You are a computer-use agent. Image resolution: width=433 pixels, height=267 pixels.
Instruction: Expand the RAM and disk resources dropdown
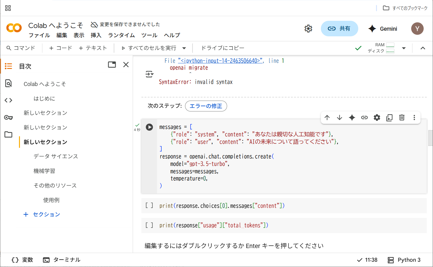[x=404, y=48]
